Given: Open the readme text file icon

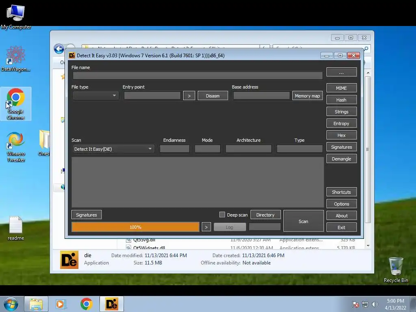Looking at the screenshot, I should 16,228.
